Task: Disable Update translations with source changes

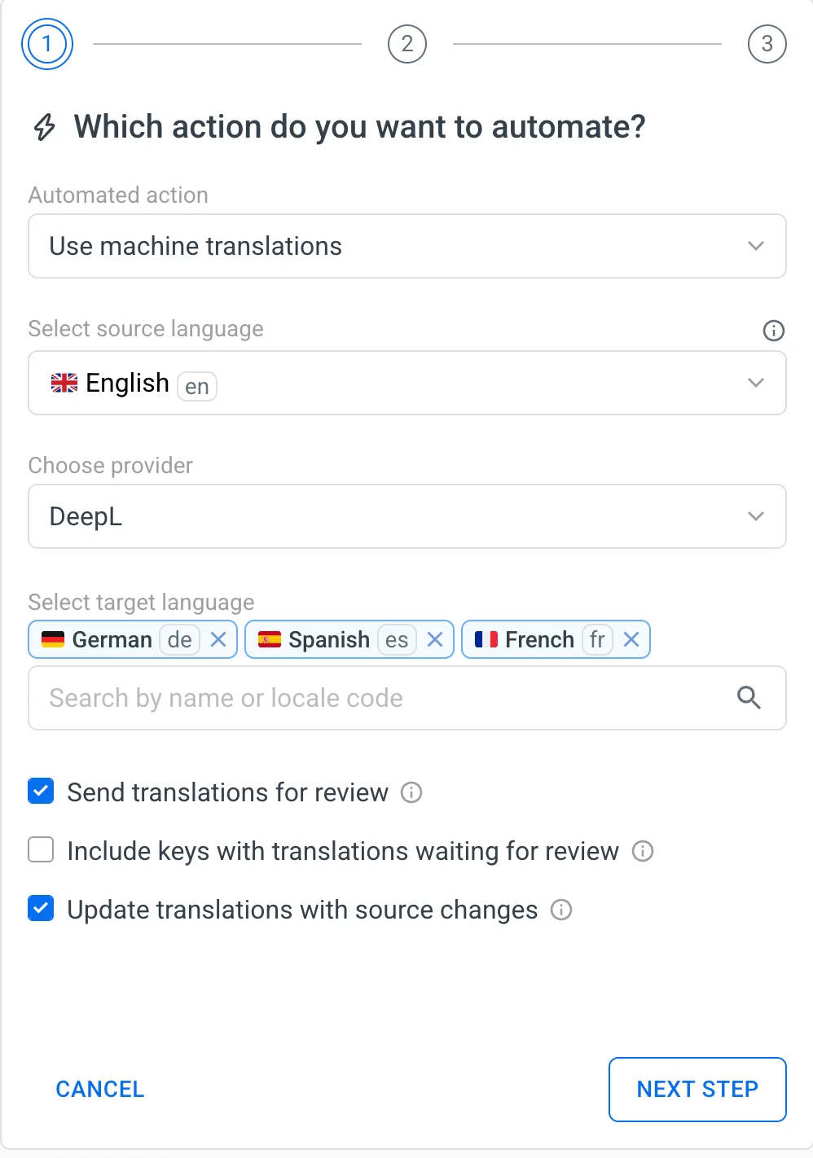Action: coord(41,909)
